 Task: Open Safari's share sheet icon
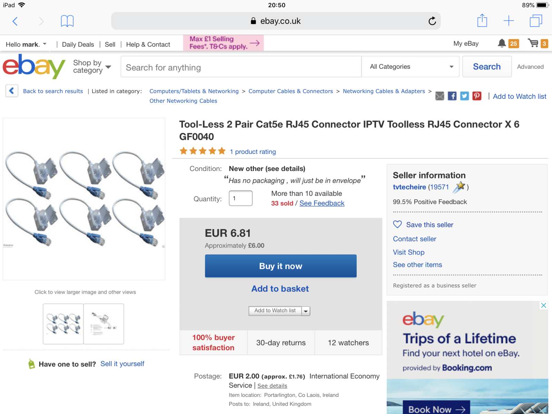point(482,21)
